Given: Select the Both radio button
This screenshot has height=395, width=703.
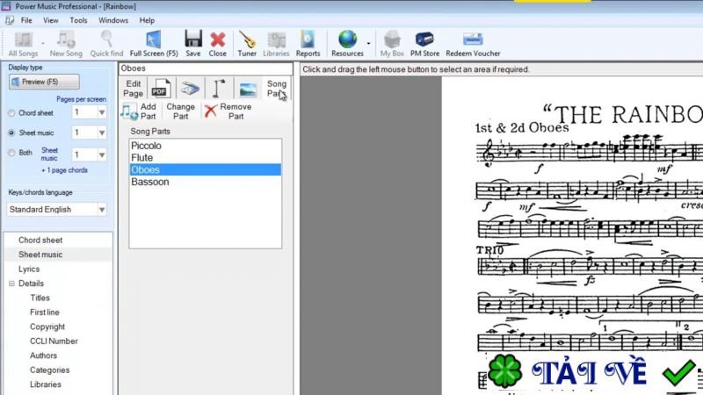Looking at the screenshot, I should tap(11, 153).
